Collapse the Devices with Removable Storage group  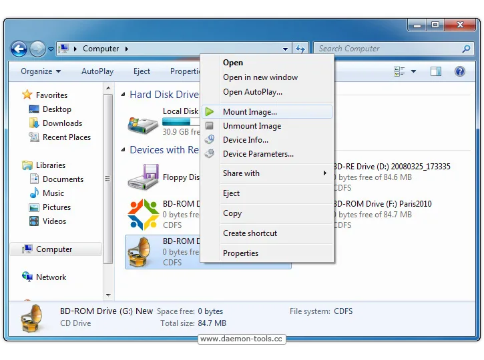coord(123,150)
